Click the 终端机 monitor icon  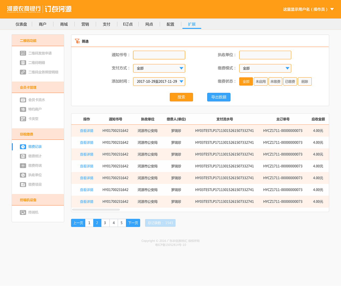pos(23,212)
